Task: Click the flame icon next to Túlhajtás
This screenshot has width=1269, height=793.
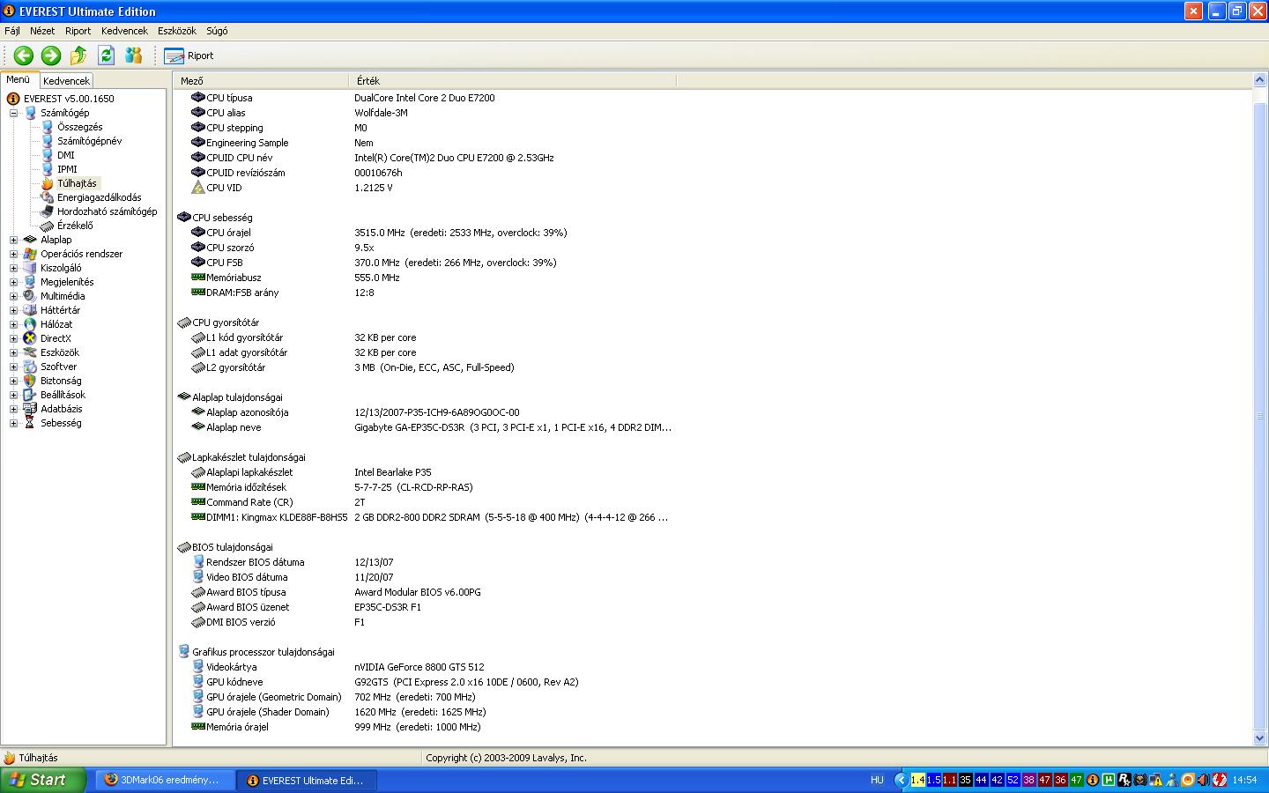Action: coord(47,183)
